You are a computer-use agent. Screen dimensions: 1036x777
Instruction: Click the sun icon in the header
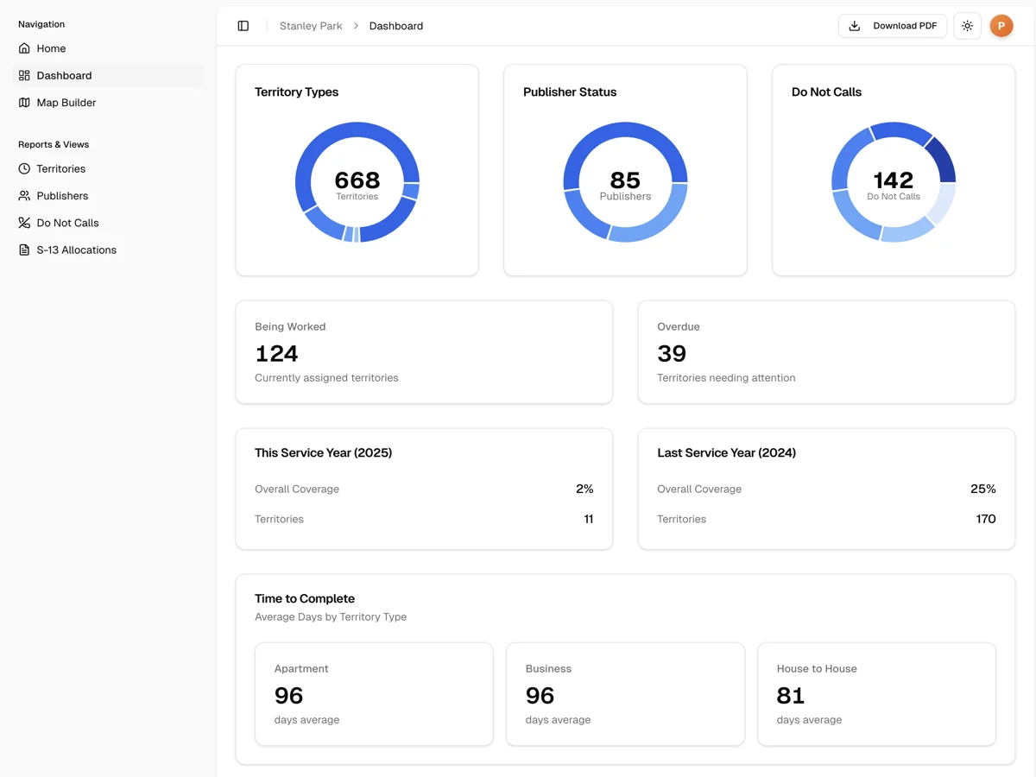[x=967, y=25]
